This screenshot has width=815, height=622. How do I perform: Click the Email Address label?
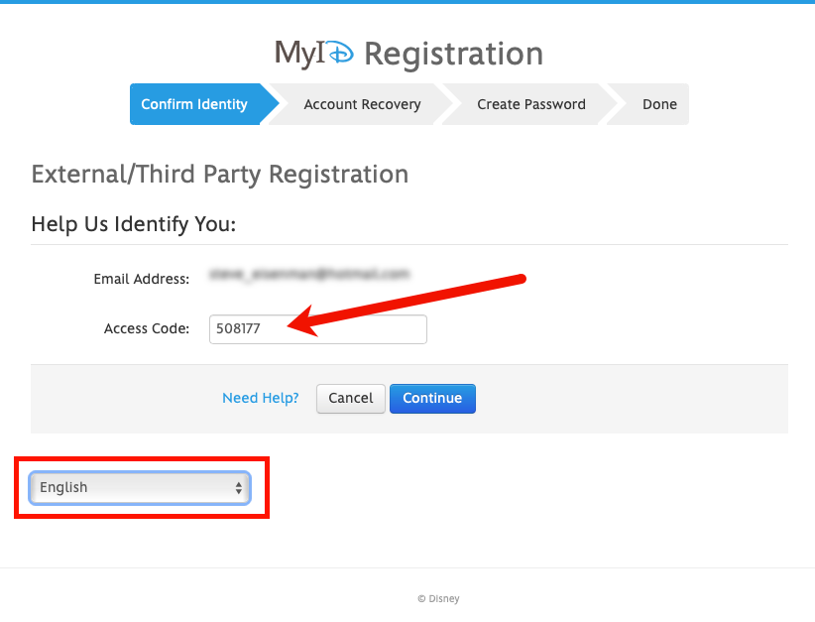[x=141, y=279]
